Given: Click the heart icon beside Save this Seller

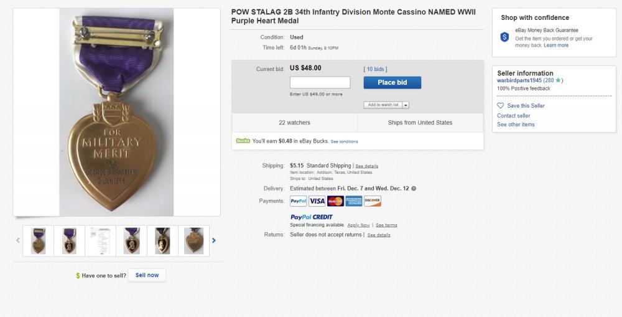Looking at the screenshot, I should [500, 106].
